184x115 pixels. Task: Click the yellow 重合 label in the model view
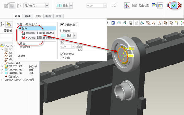(x=131, y=56)
